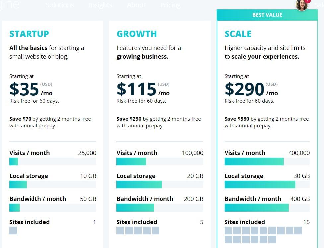Click the BEST VALUE banner
Screen dimensions: 324x248
tap(267, 15)
